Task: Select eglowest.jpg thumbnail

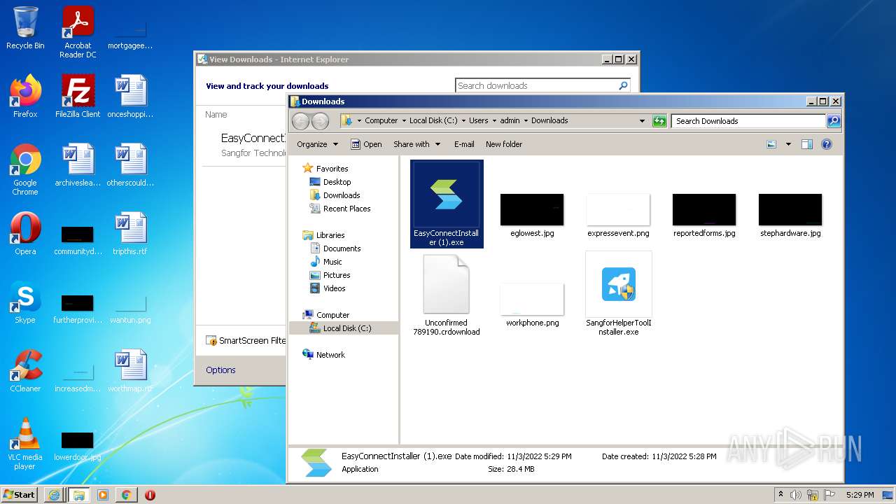Action: click(x=532, y=215)
